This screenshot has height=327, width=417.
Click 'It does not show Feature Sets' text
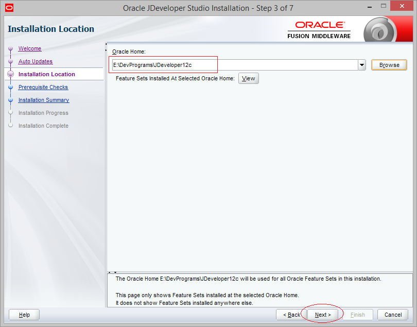184,303
